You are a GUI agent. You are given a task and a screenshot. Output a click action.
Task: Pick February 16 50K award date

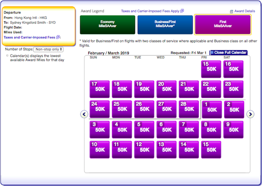[233, 69]
